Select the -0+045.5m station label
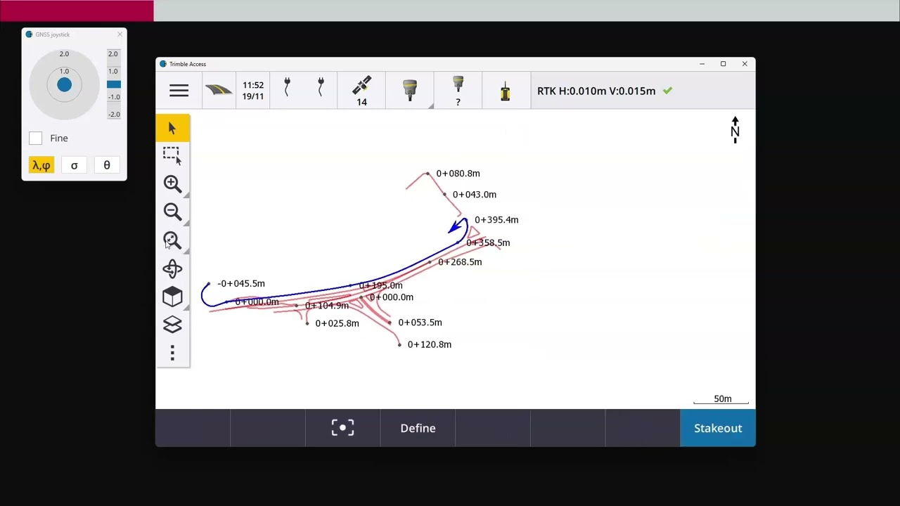The image size is (900, 506). (x=241, y=284)
